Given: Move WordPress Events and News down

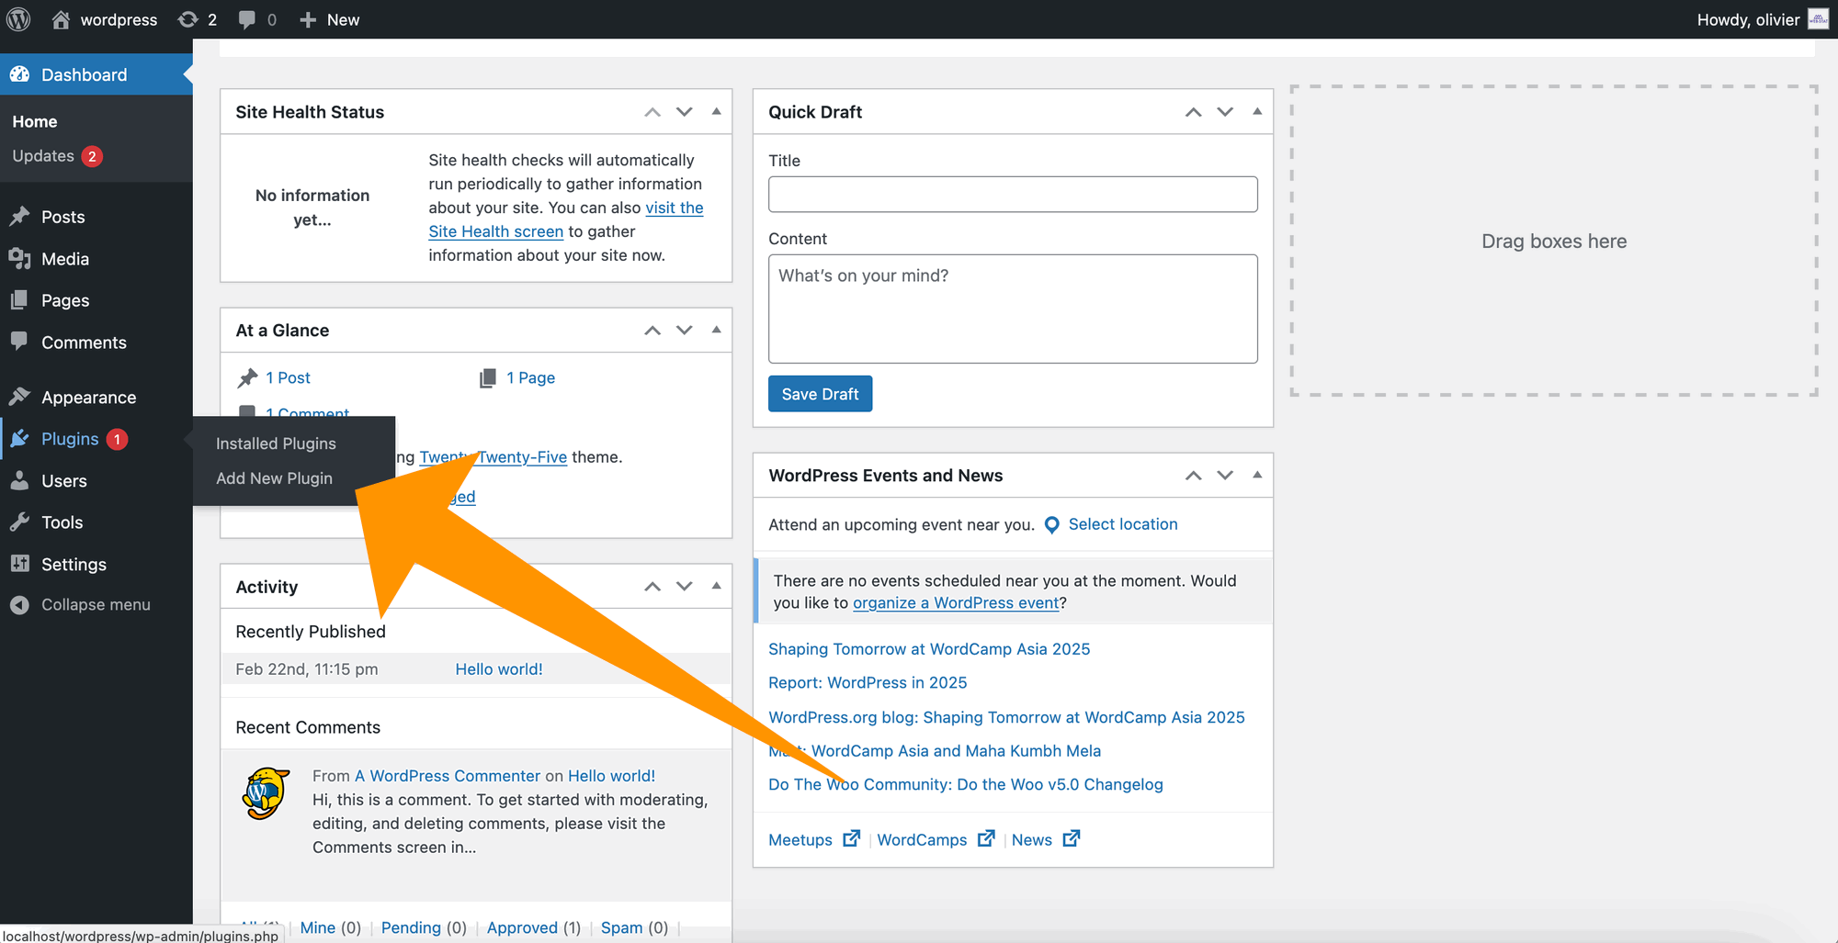Looking at the screenshot, I should [1225, 476].
